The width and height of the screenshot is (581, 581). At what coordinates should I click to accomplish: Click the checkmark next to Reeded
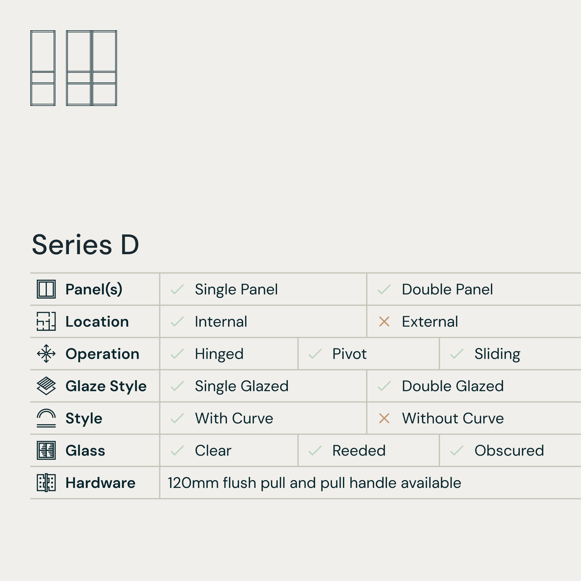click(x=315, y=451)
